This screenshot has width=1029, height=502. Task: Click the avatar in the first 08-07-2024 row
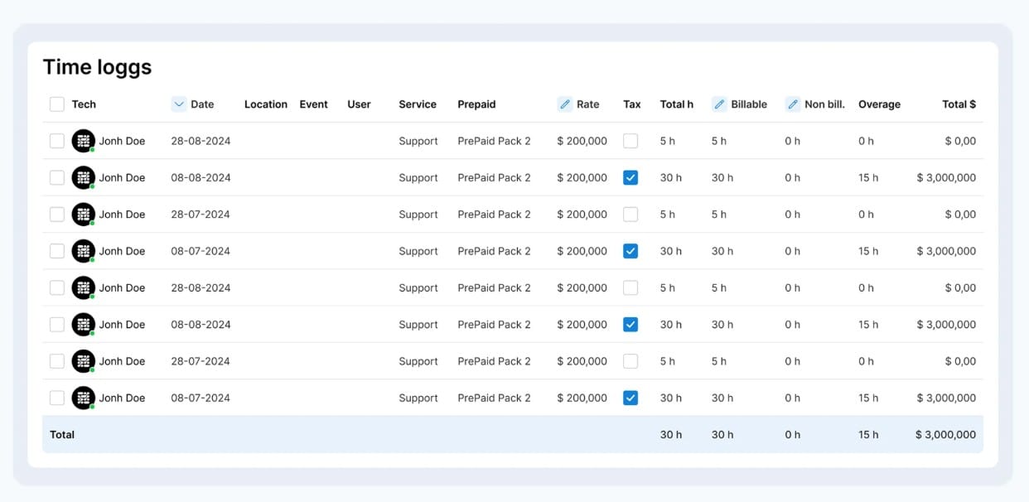pyautogui.click(x=84, y=250)
